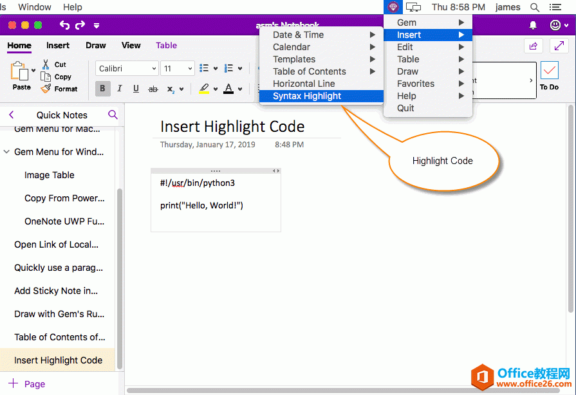Click the Format painter brush icon
576x395 pixels.
(x=46, y=89)
